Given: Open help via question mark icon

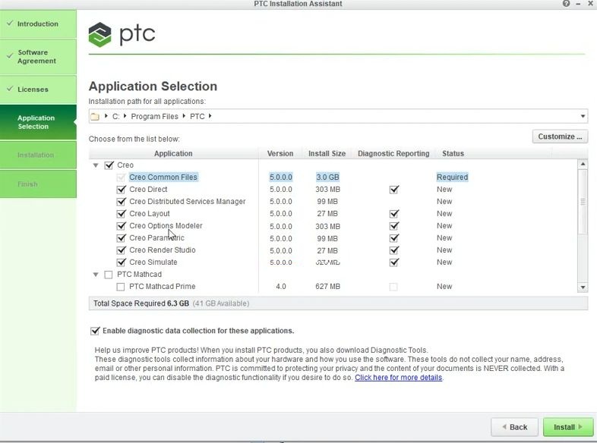Looking at the screenshot, I should coord(566,4).
